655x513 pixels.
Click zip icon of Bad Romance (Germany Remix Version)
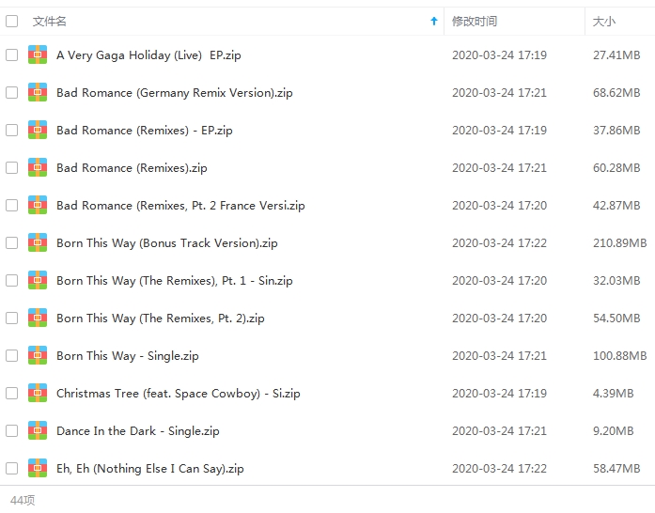click(x=38, y=92)
